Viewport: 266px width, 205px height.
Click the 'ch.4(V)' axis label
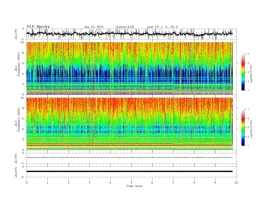[16, 172]
